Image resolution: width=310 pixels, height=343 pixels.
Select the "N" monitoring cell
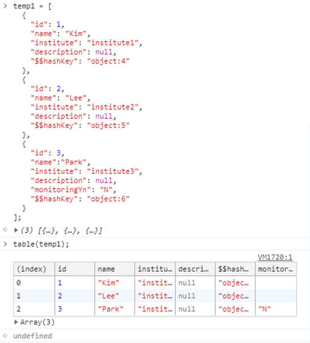point(276,309)
